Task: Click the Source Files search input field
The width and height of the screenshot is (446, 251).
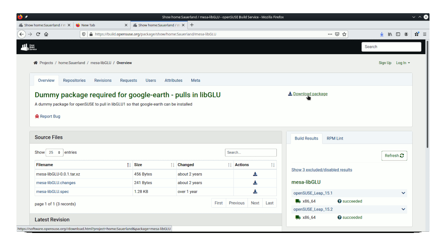Action: [x=251, y=152]
